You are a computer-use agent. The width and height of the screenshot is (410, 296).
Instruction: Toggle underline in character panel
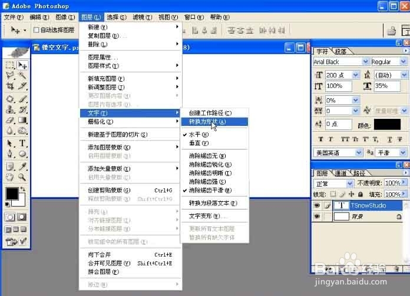(389, 139)
